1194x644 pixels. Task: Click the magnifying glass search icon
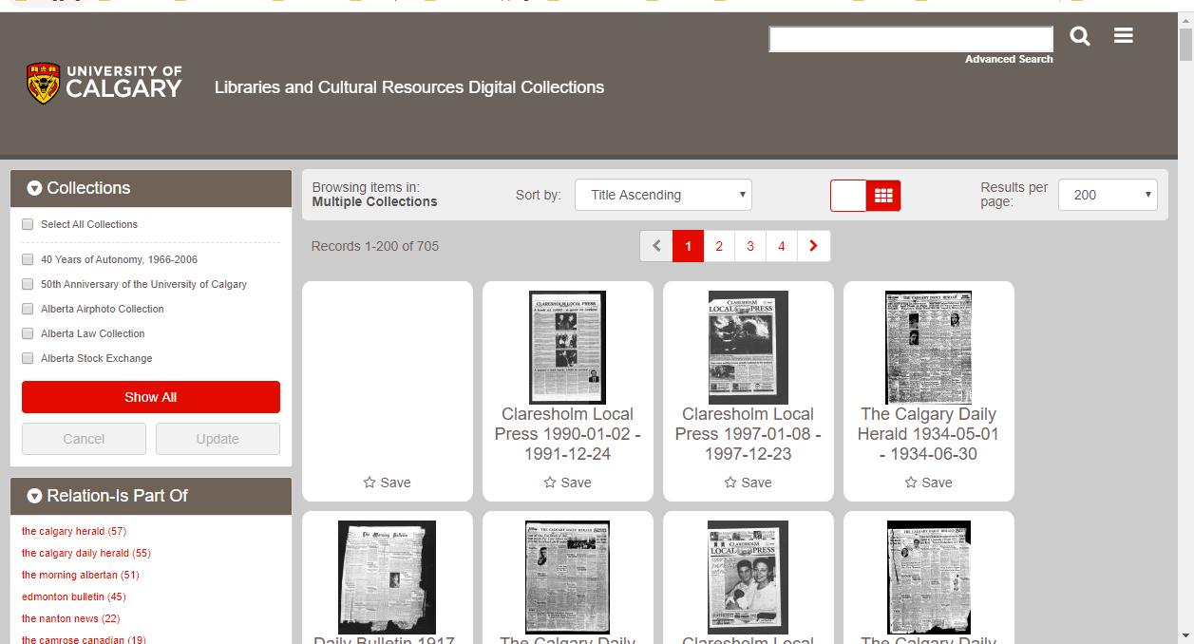coord(1080,37)
